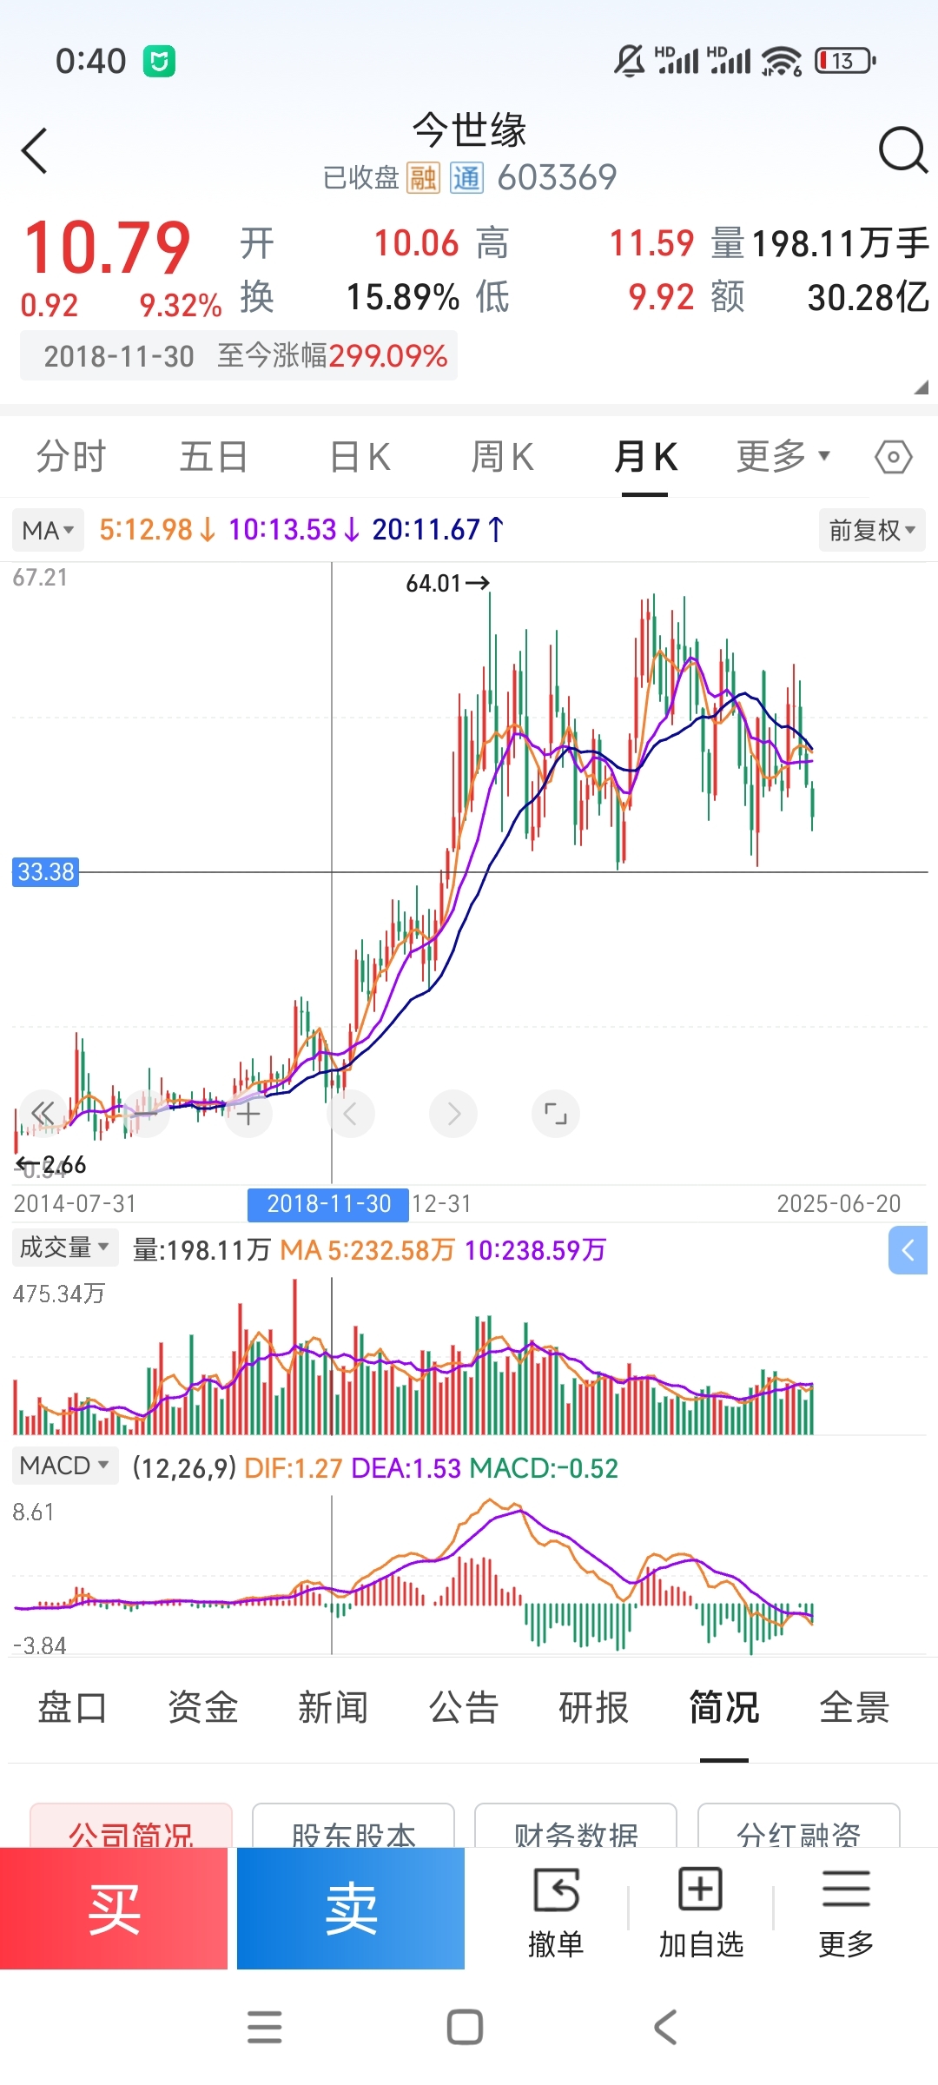Open the 资金 info tab
938x2085 pixels.
(x=202, y=1708)
